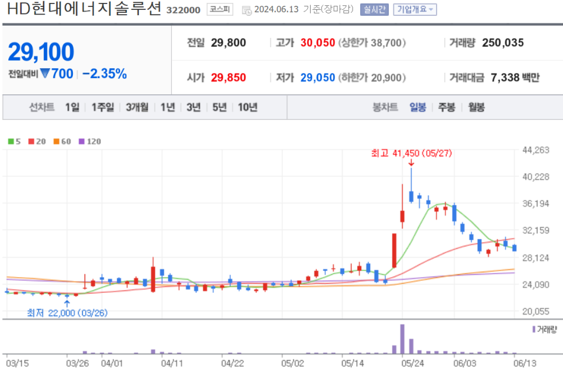
Task: Show the 3년 line chart
Action: click(193, 107)
